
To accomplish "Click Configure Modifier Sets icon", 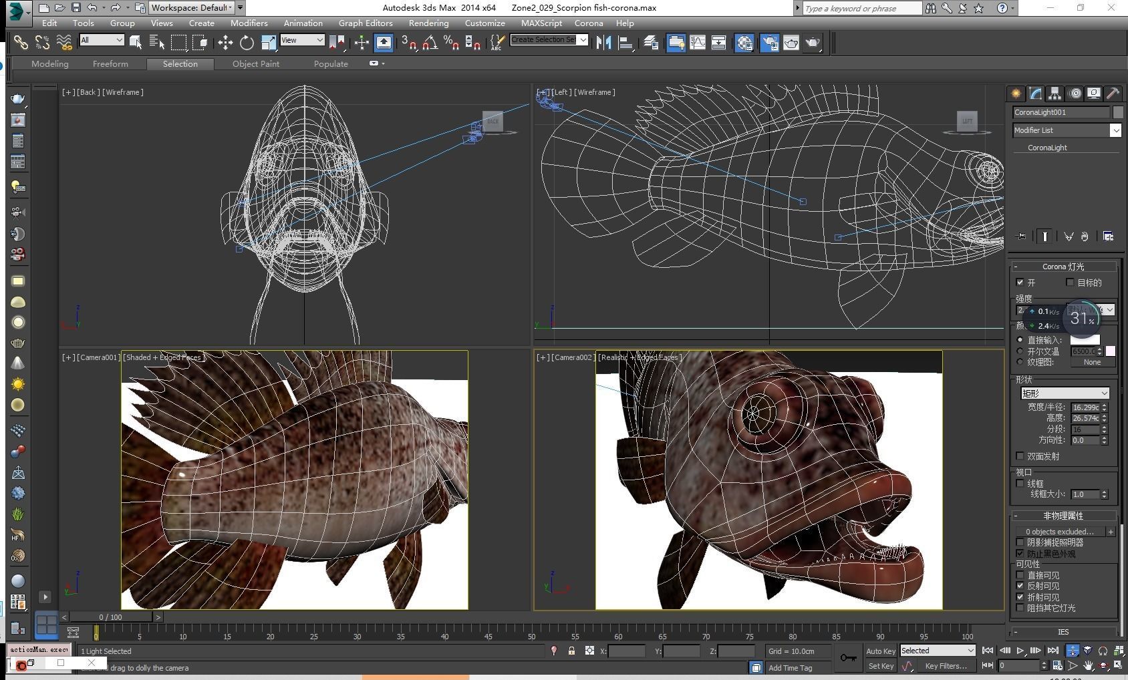I will (1109, 236).
